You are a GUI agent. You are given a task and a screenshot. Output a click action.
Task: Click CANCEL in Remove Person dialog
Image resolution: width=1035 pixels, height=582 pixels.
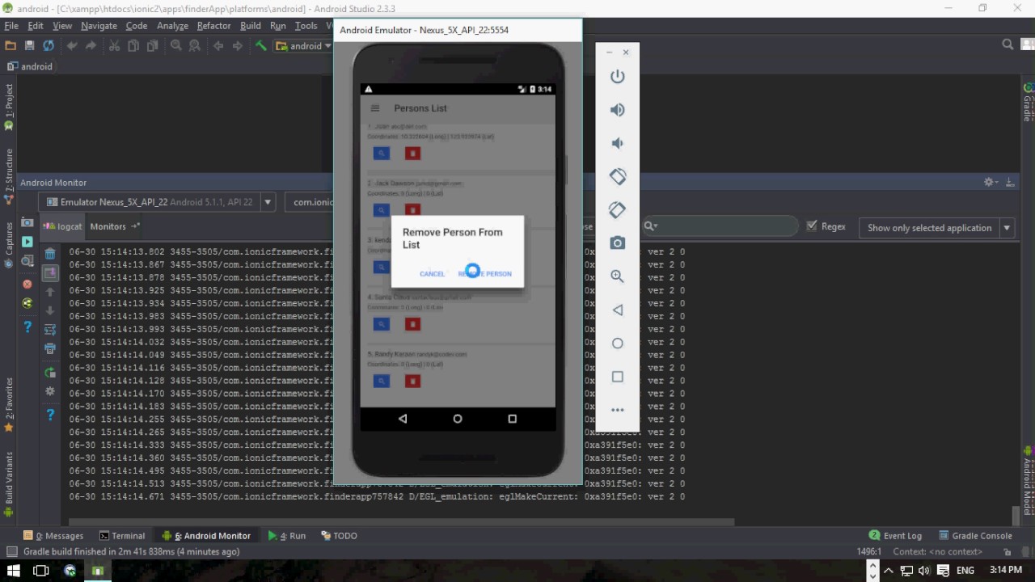433,274
